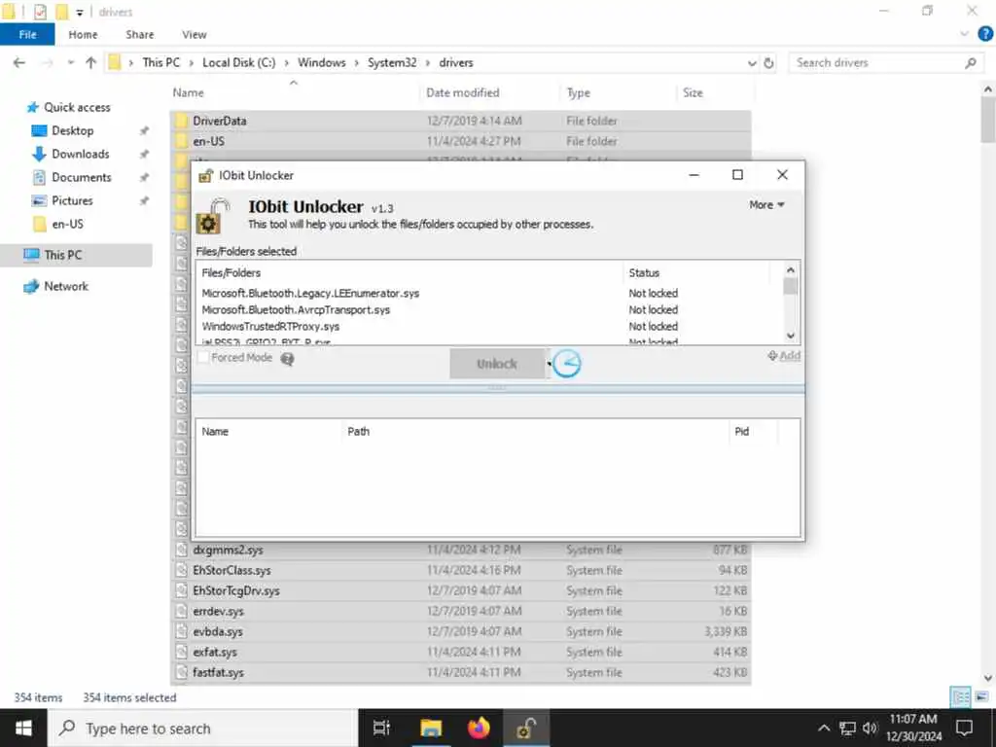Enable the Forced Mode checkbox
996x747 pixels.
click(203, 358)
